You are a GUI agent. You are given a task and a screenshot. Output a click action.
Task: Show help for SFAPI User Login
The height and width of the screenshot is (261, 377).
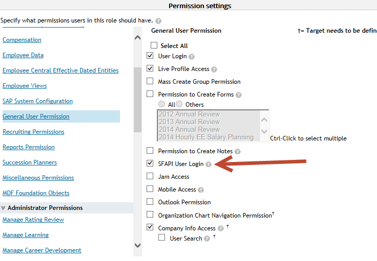[x=208, y=164]
